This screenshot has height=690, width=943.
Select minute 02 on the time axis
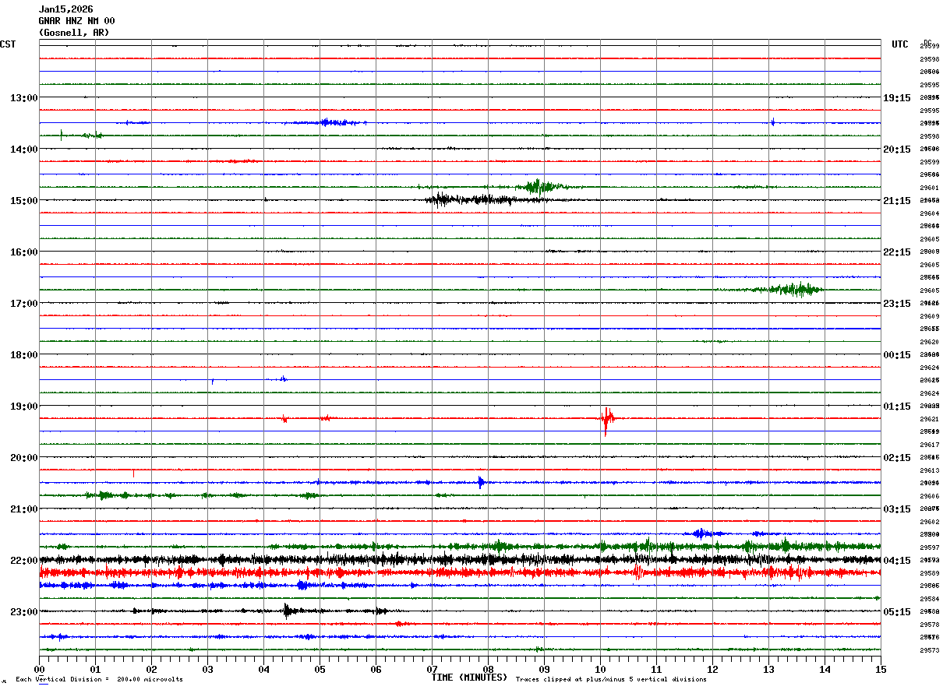coord(151,669)
